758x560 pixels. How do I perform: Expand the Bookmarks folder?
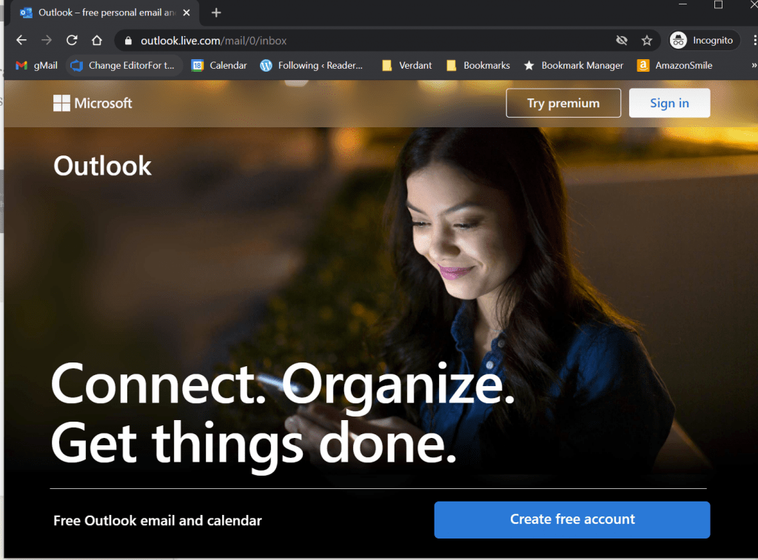[478, 65]
